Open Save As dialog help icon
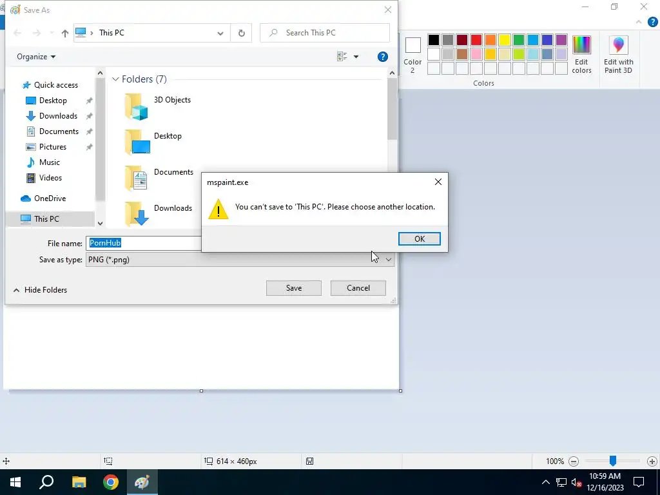This screenshot has height=495, width=660. [x=382, y=57]
